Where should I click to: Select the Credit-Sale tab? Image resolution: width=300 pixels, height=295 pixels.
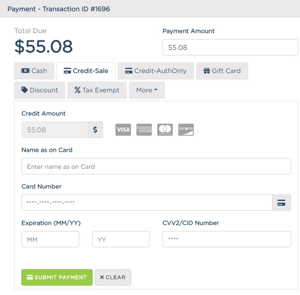86,71
